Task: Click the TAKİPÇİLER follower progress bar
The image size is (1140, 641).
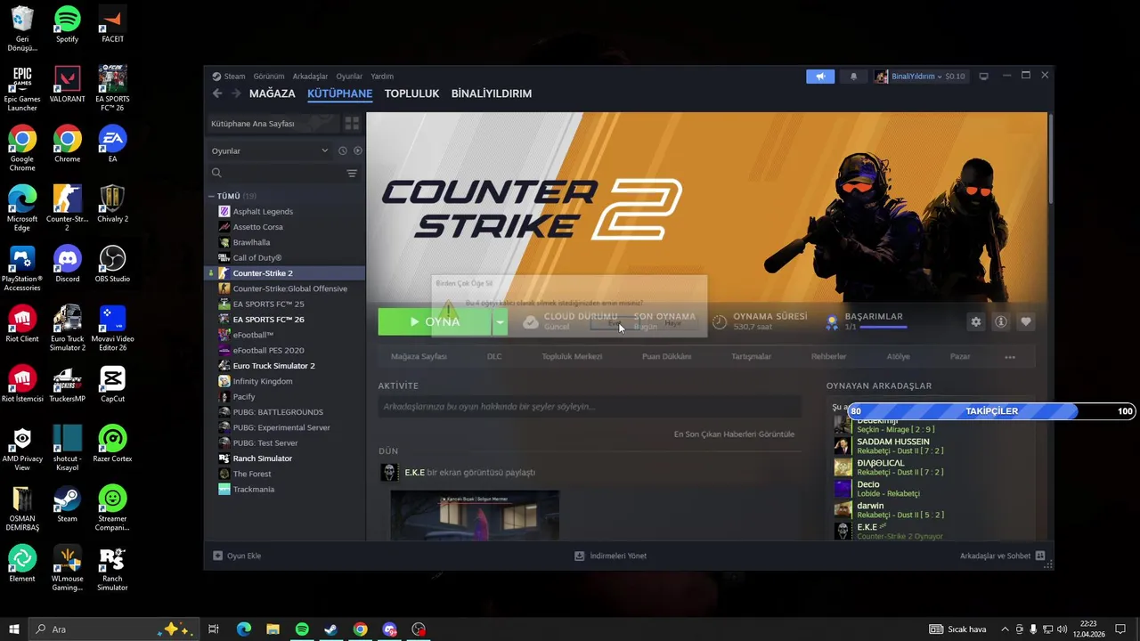Action: 991,411
